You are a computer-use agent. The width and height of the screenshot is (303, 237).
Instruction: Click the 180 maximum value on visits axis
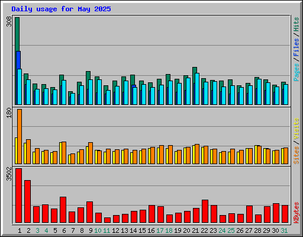tap(9, 113)
